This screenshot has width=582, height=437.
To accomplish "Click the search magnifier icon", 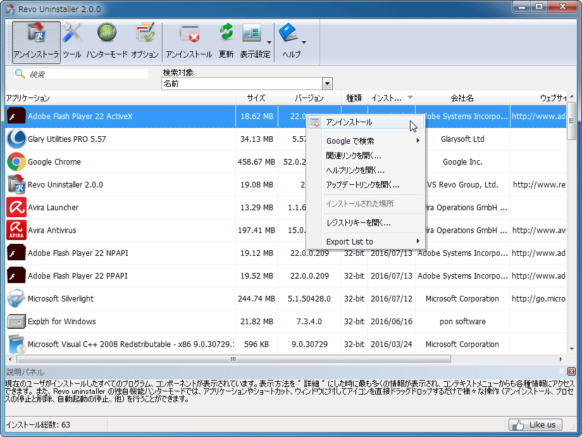I will pos(20,73).
